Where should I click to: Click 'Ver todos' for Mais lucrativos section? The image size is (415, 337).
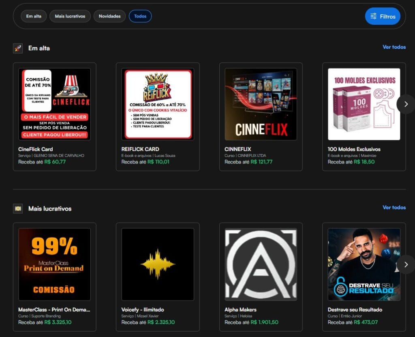pyautogui.click(x=394, y=208)
